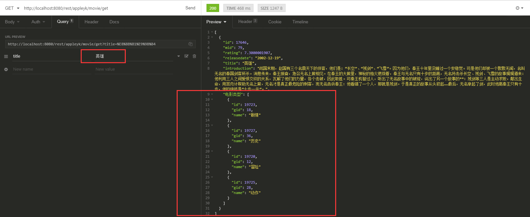The image size is (530, 217).
Task: Delete the title query parameter
Action: pos(194,56)
